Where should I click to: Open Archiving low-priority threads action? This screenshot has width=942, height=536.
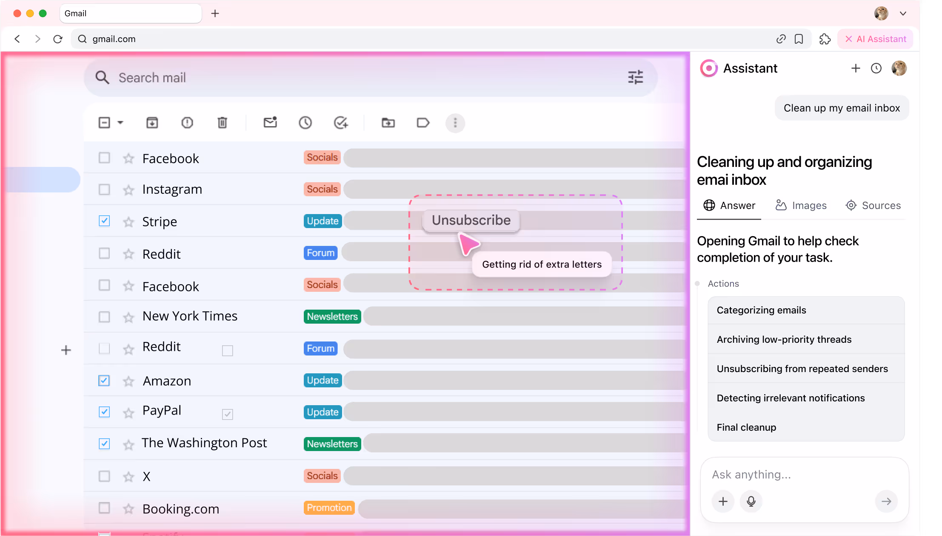point(806,339)
